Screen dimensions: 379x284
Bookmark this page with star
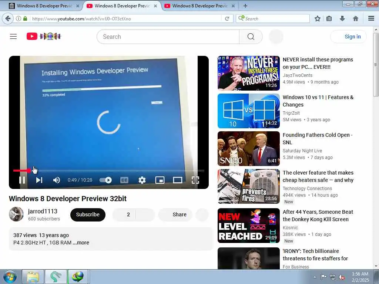tap(317, 18)
